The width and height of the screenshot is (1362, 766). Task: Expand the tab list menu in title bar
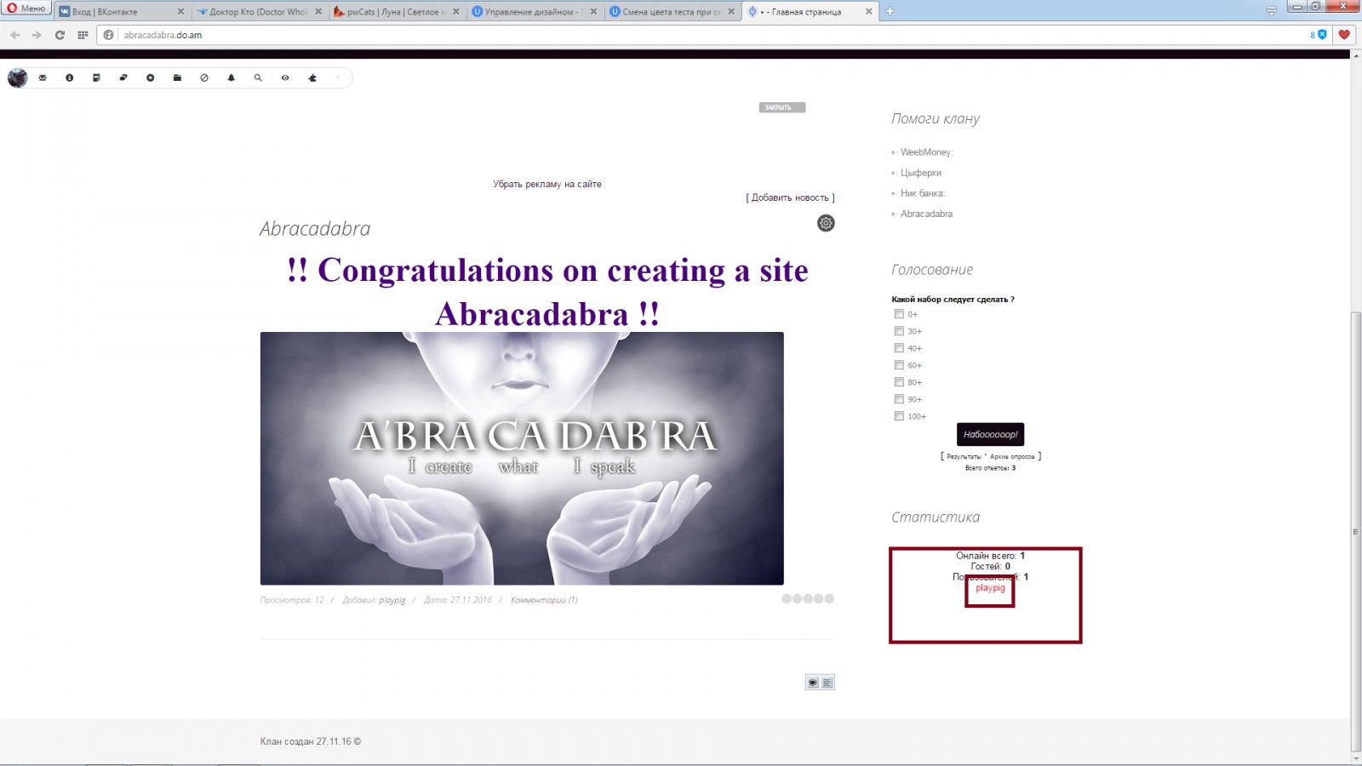click(x=1271, y=11)
